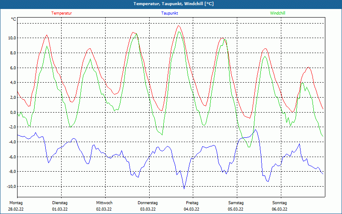Click the 0,0 y-axis value

(13, 112)
